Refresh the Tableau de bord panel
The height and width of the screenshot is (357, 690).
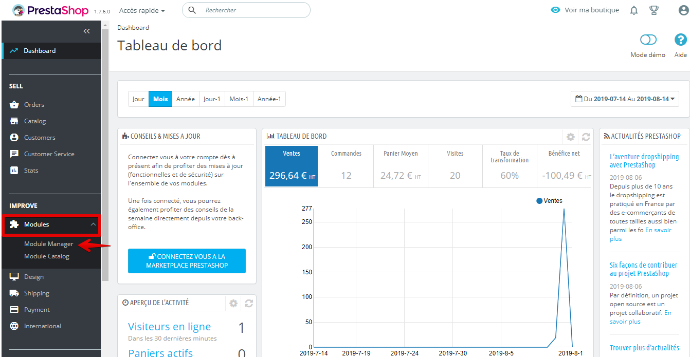pos(586,137)
